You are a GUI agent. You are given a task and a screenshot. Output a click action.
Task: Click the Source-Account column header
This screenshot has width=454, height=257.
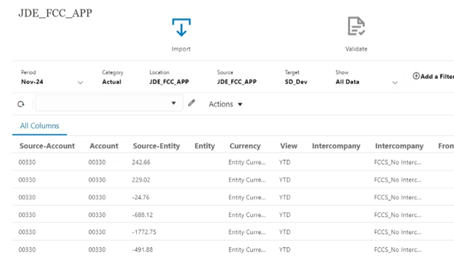tap(47, 146)
